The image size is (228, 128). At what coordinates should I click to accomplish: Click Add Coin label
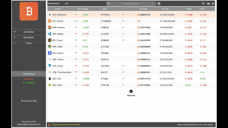(x=131, y=95)
